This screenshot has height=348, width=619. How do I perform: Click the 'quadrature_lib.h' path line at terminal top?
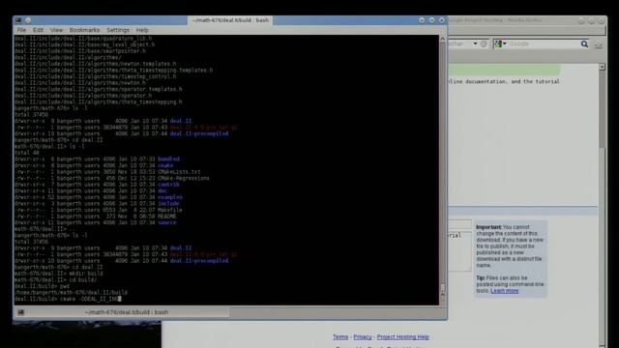[83, 39]
